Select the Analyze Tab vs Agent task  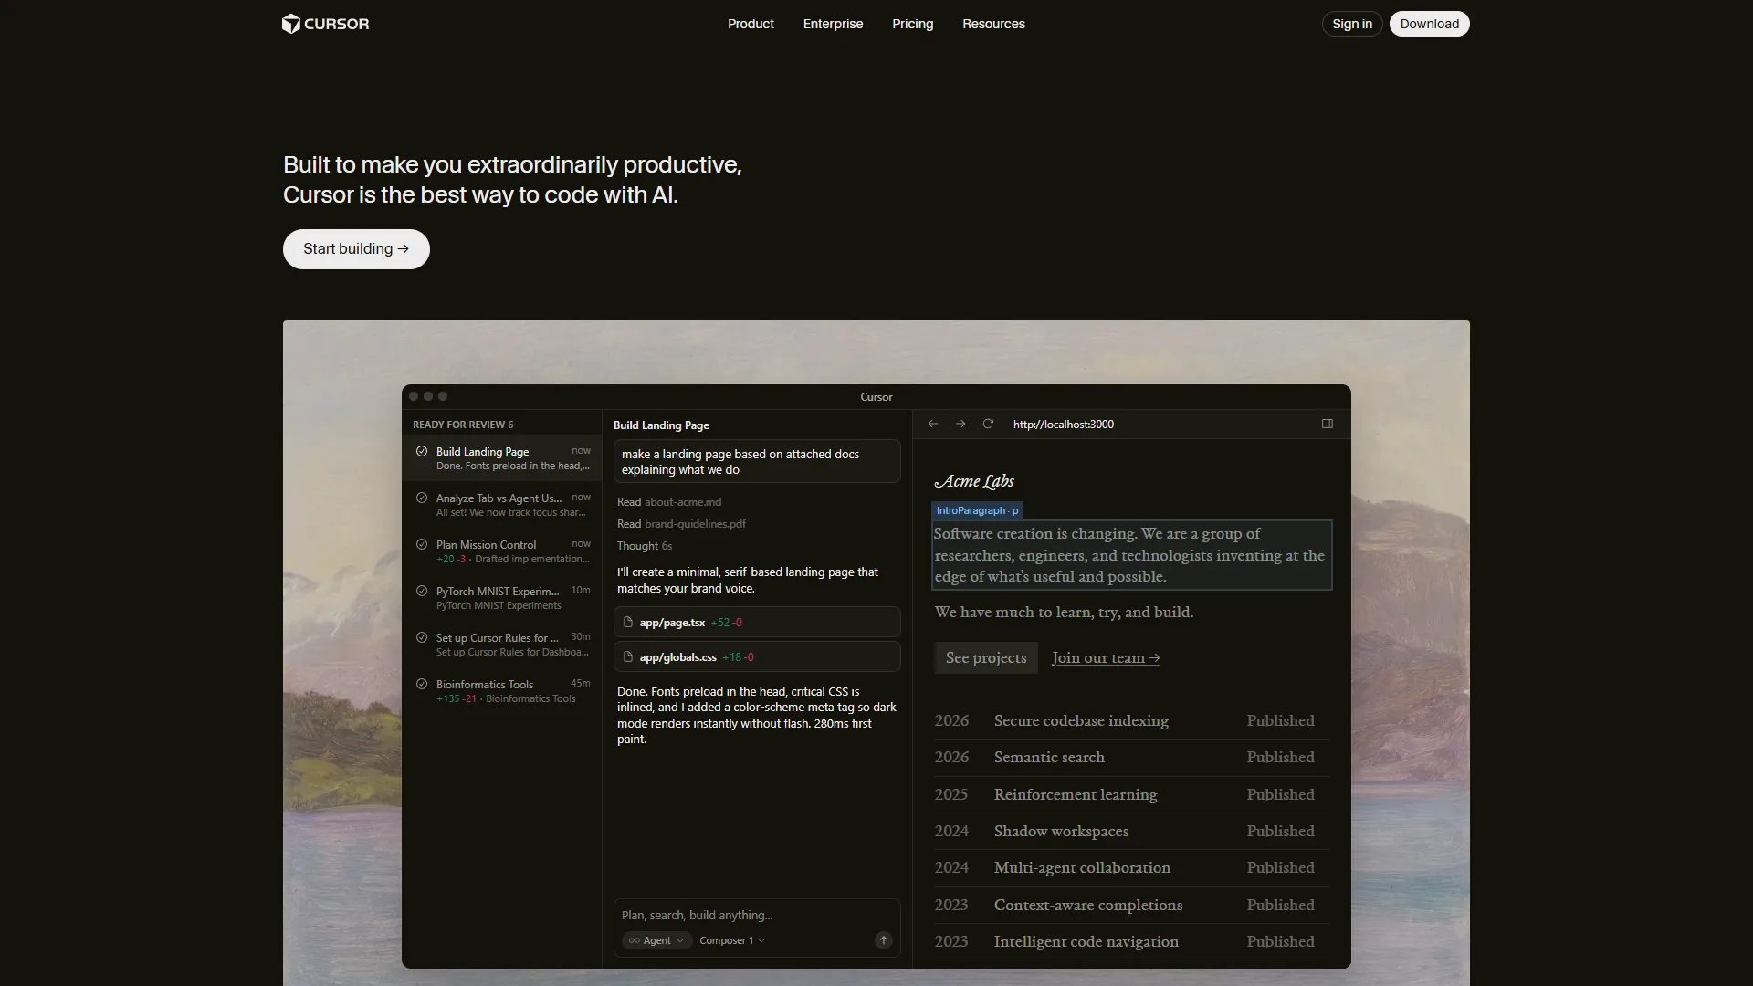[502, 505]
